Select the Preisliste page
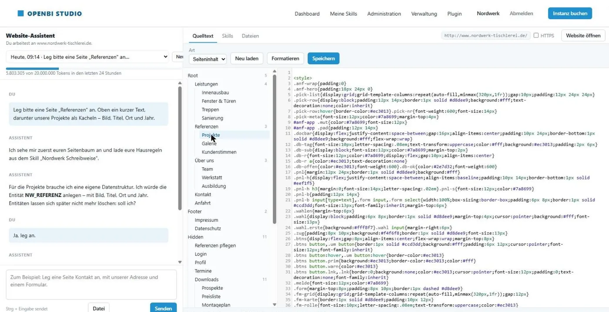This screenshot has height=312, width=609. [211, 296]
